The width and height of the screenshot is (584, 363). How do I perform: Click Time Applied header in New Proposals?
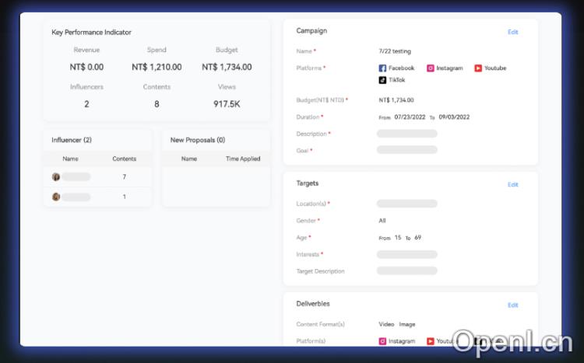pyautogui.click(x=243, y=159)
